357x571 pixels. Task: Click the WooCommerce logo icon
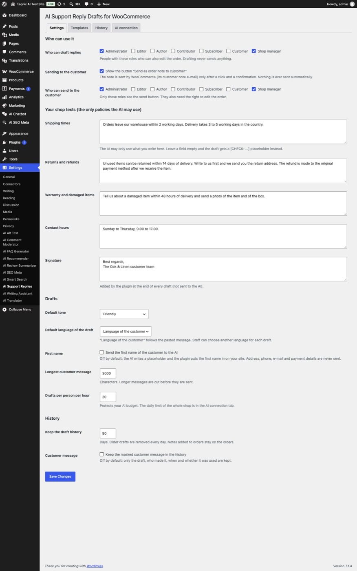click(x=4, y=72)
